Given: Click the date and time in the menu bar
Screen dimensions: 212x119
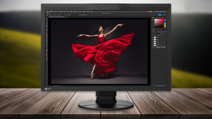Looking at the screenshot, I should 162,11.
